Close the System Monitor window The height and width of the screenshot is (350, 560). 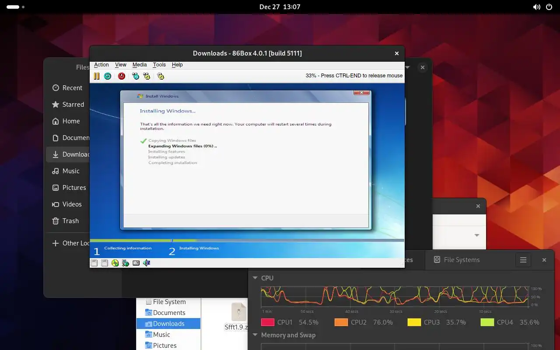(x=544, y=260)
